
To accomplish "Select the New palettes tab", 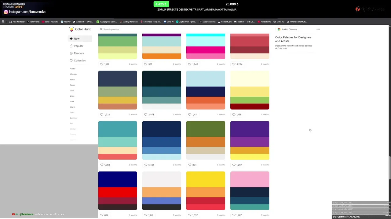I will pyautogui.click(x=80, y=39).
